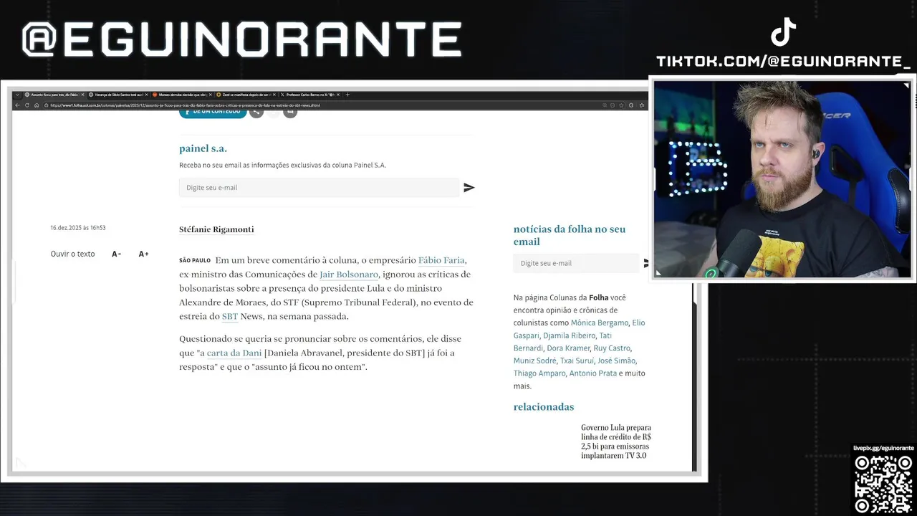Click the print icon after the share icons
Image resolution: width=917 pixels, height=516 pixels.
[289, 112]
